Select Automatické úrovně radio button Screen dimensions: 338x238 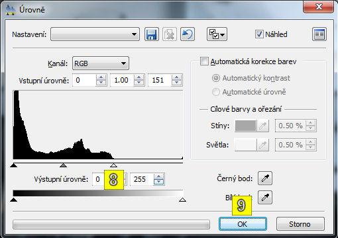point(216,92)
